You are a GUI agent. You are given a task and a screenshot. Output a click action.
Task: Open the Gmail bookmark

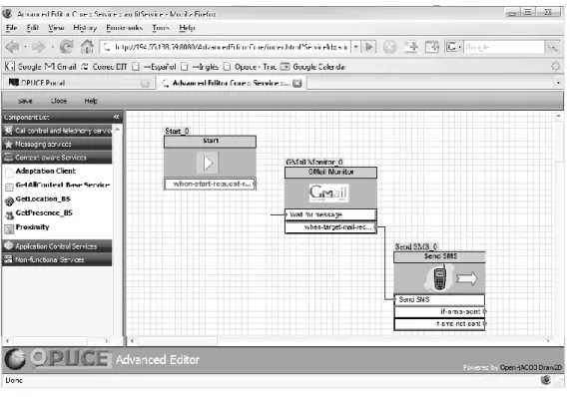(x=60, y=67)
